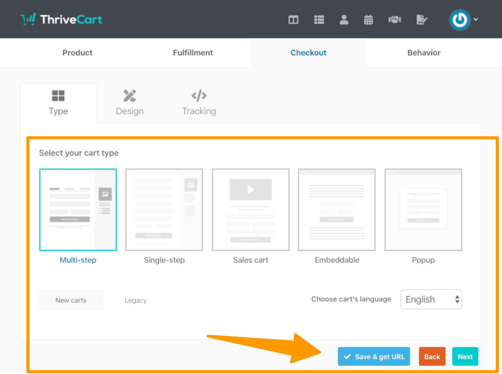
Task: Open customers via the person icon
Action: [x=344, y=19]
